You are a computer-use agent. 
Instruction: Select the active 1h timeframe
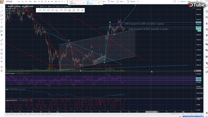point(39,1)
